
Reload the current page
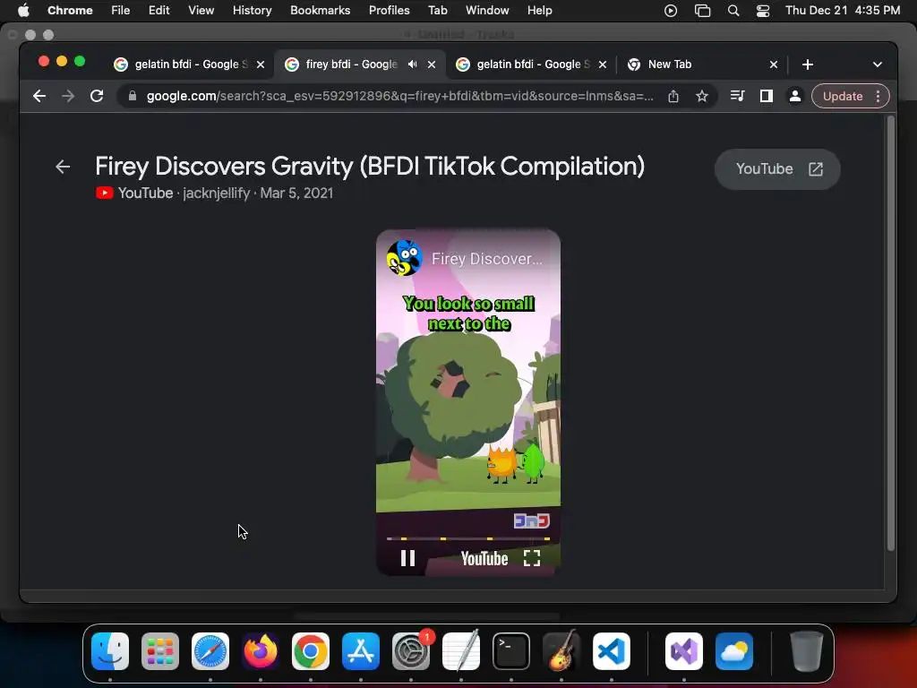97,96
